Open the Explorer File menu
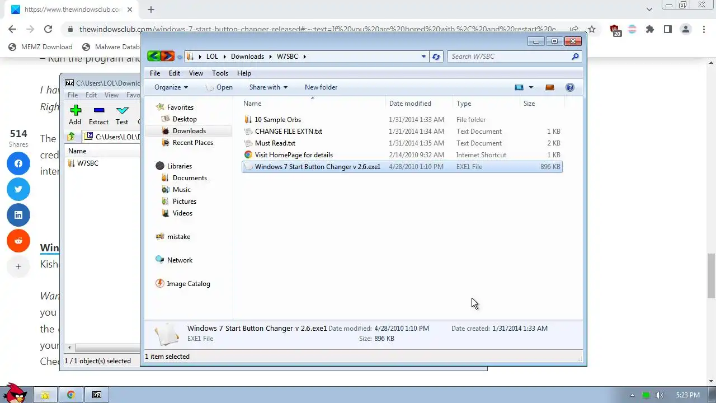The width and height of the screenshot is (716, 403). click(x=155, y=73)
